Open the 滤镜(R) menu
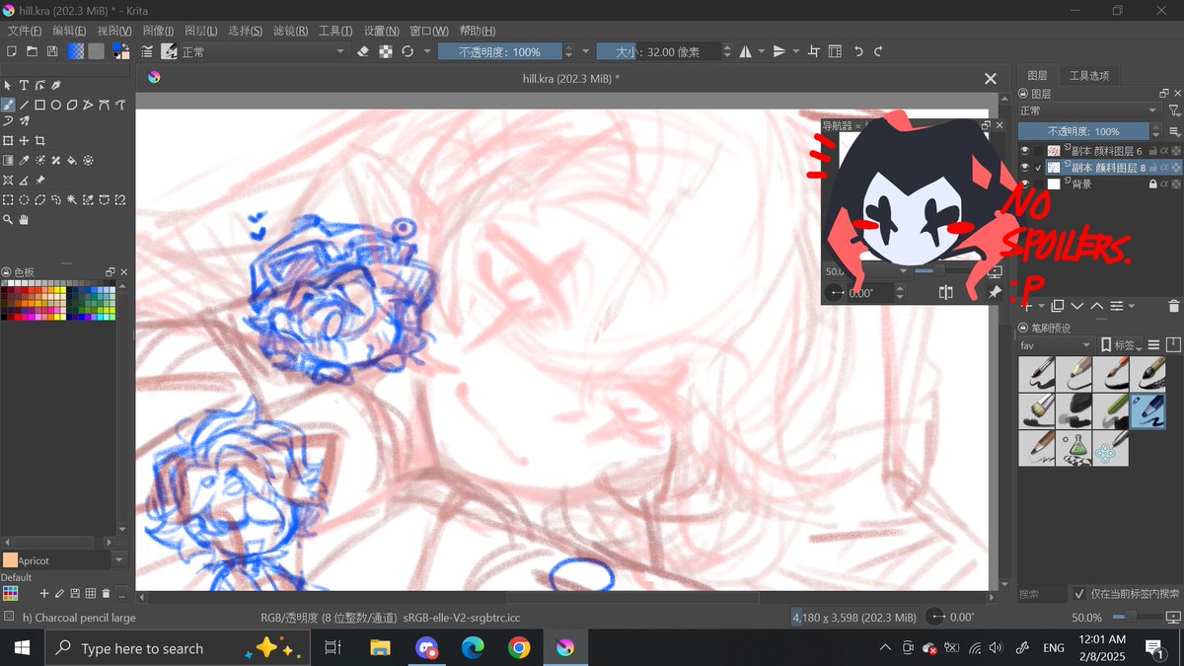Screen dimensions: 1184x666 289,32
